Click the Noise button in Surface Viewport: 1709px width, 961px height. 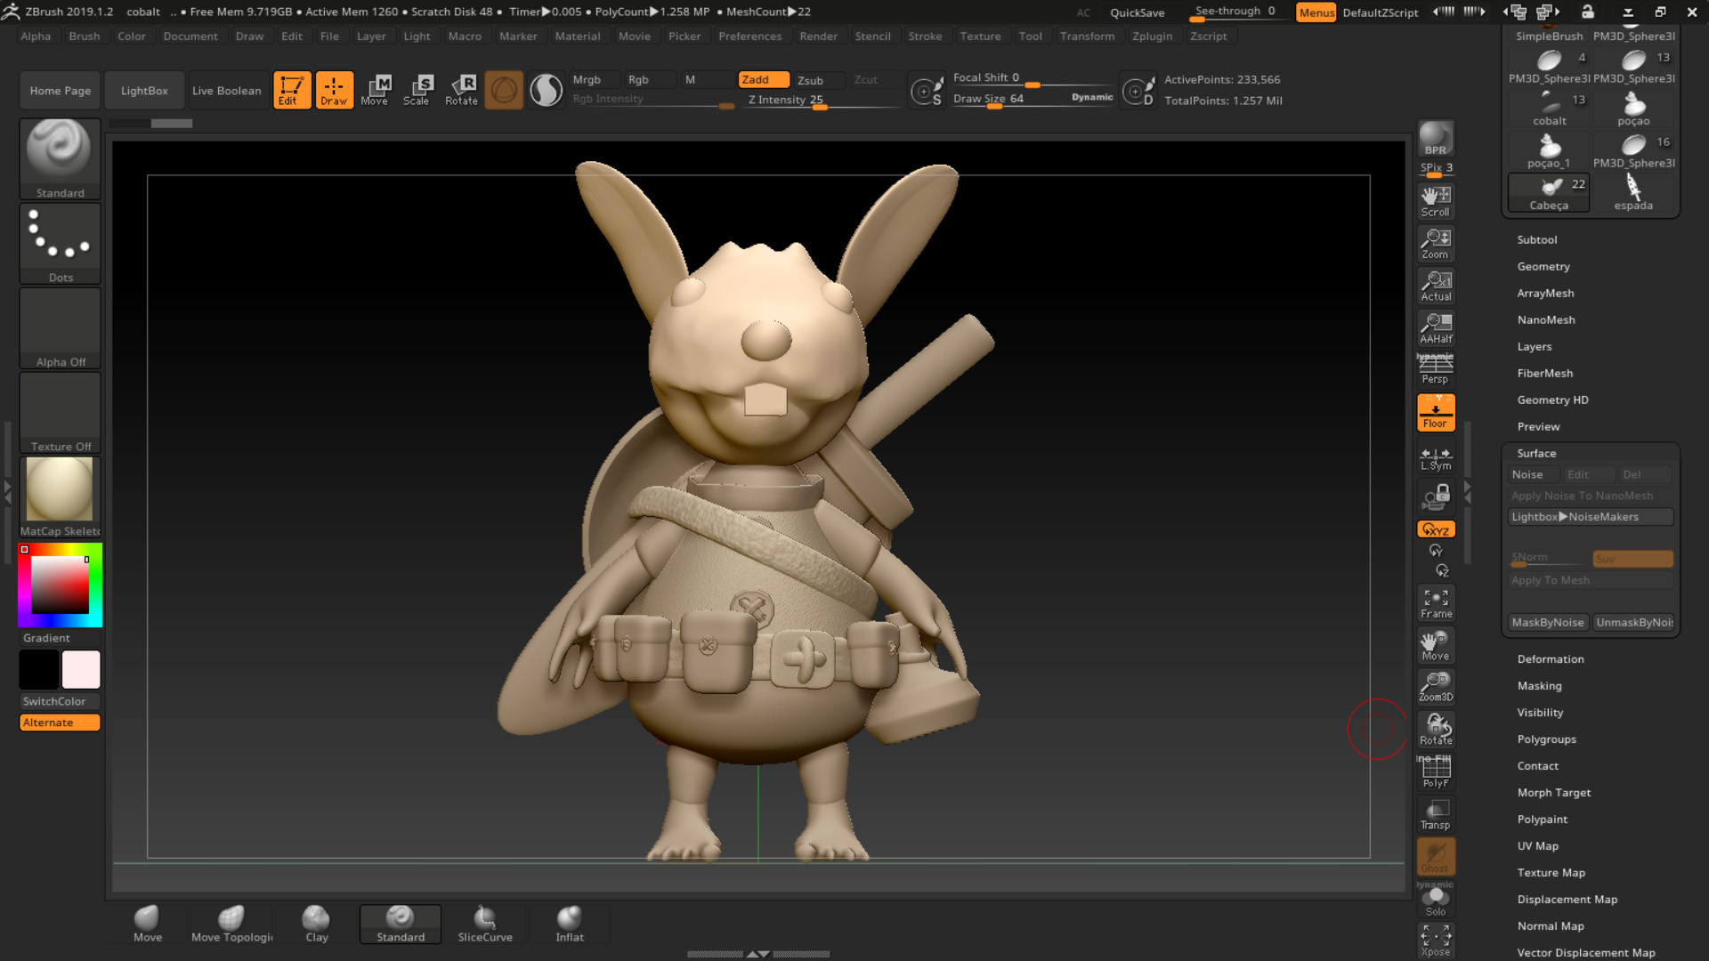point(1534,475)
